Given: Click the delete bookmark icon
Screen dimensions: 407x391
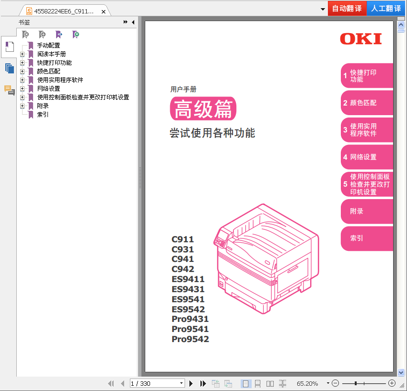Looking at the screenshot, I should (25, 34).
